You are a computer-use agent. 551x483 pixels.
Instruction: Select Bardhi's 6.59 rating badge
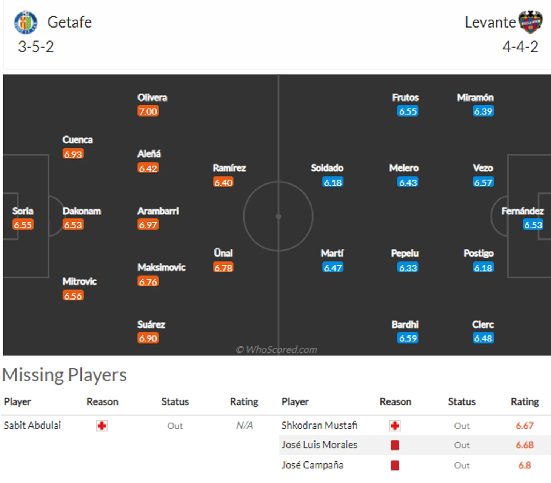[x=408, y=338]
